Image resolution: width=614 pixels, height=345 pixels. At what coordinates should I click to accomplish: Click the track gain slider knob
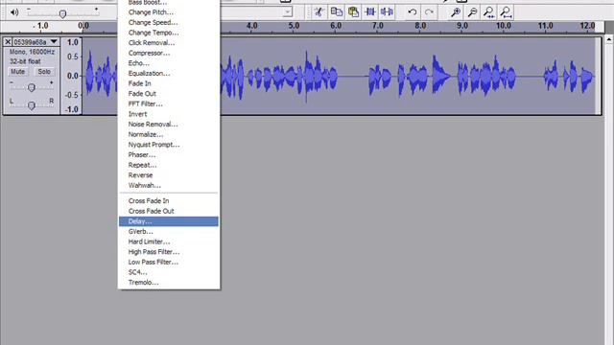coord(32,87)
